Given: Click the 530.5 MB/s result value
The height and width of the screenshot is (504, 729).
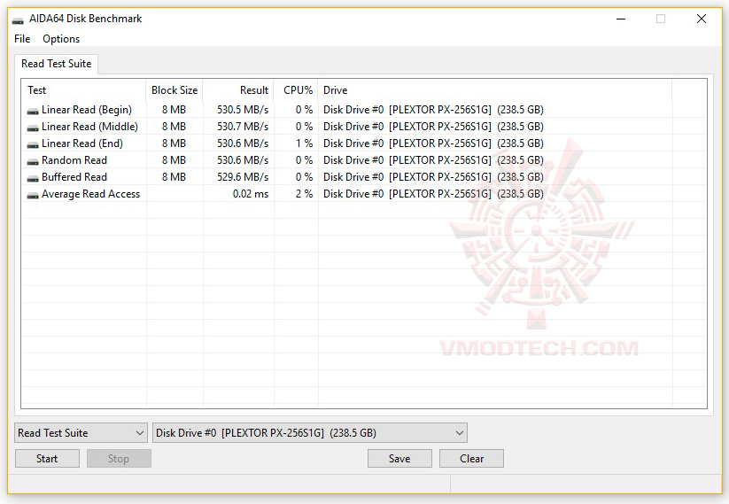Looking at the screenshot, I should pyautogui.click(x=243, y=110).
